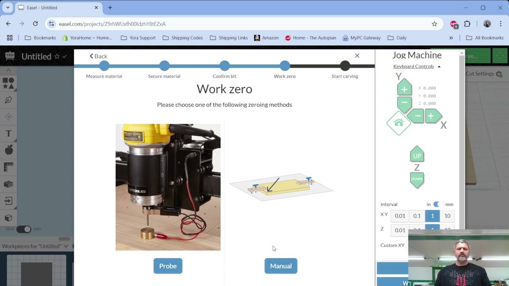This screenshot has height=286, width=509.
Task: Collapse the Workpieces panel chevron
Action: (x=66, y=246)
